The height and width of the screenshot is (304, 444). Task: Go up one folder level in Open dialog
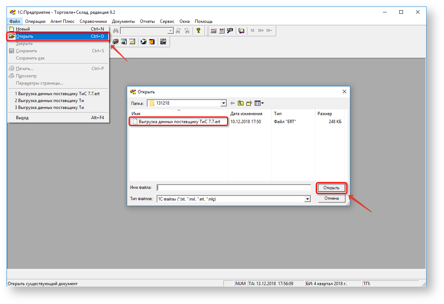(241, 103)
